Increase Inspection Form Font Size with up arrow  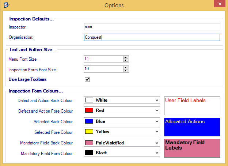[x=126, y=68]
